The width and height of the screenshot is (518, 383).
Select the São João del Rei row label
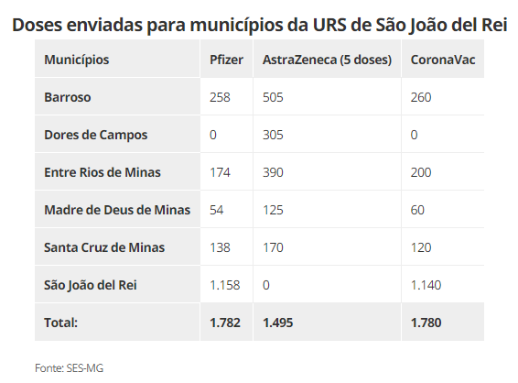91,285
